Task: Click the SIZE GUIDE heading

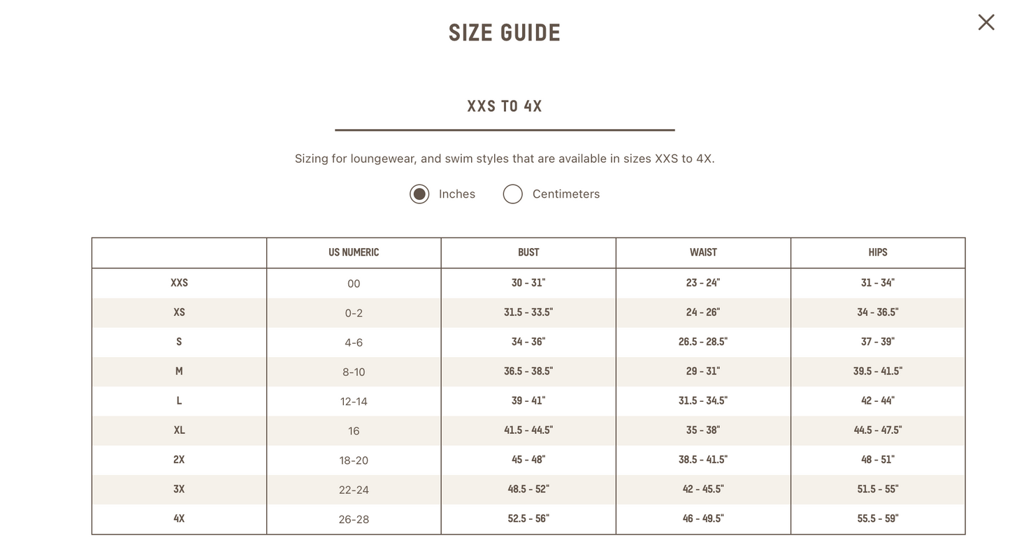Action: coord(505,33)
